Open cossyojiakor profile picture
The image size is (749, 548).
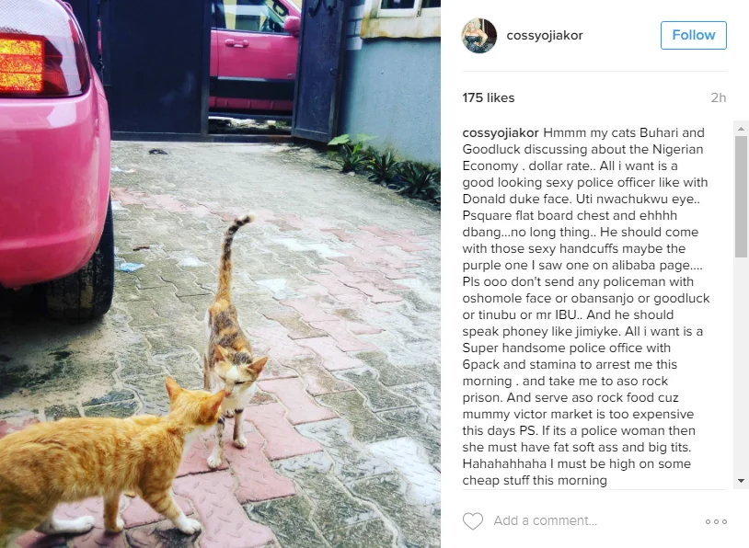(x=479, y=35)
